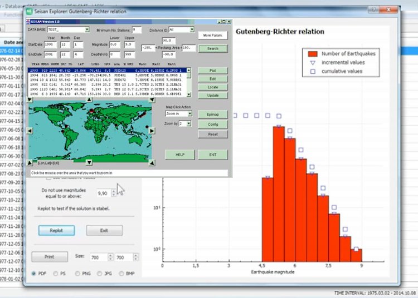Open the Distance ID dropdown

click(x=192, y=29)
